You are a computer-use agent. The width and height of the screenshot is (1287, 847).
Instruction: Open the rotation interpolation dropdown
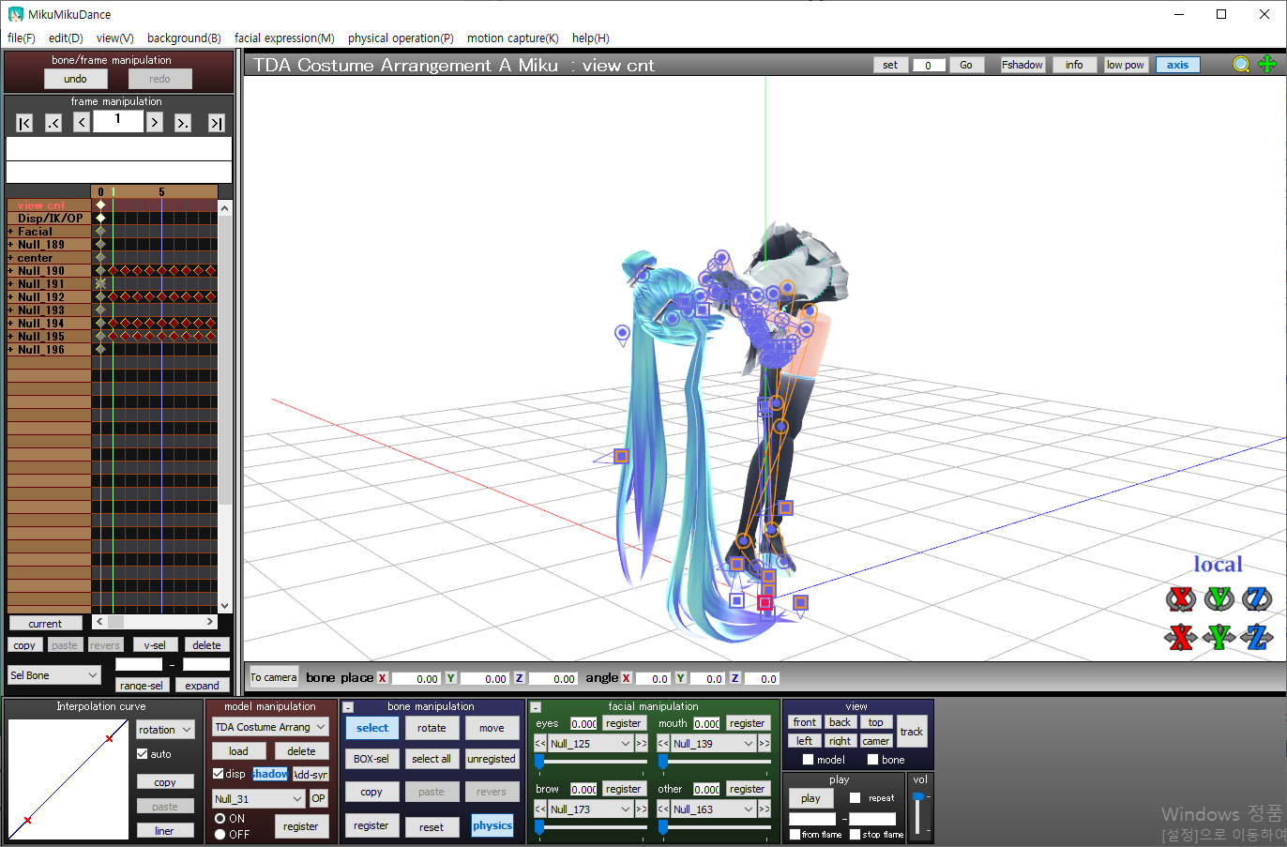[165, 730]
